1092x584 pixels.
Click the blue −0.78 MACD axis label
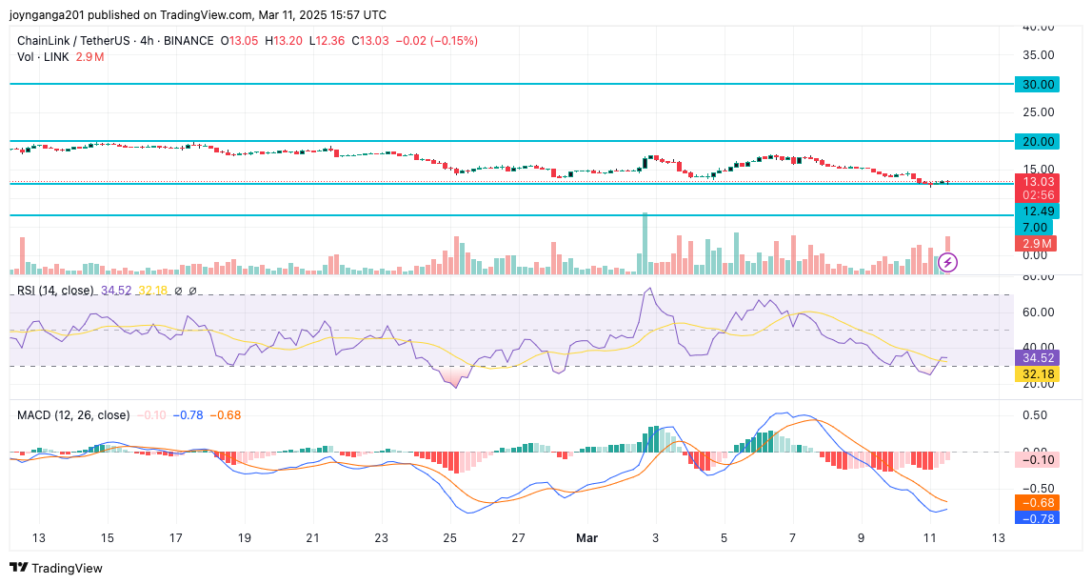click(x=1037, y=518)
